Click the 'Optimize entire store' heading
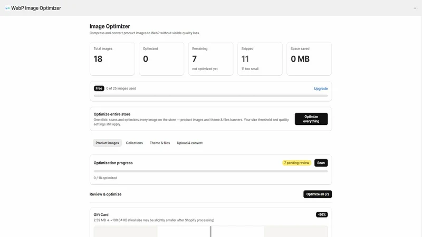Image resolution: width=422 pixels, height=237 pixels. [x=112, y=114]
